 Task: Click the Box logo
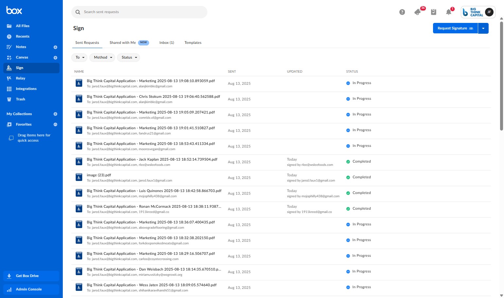[14, 10]
